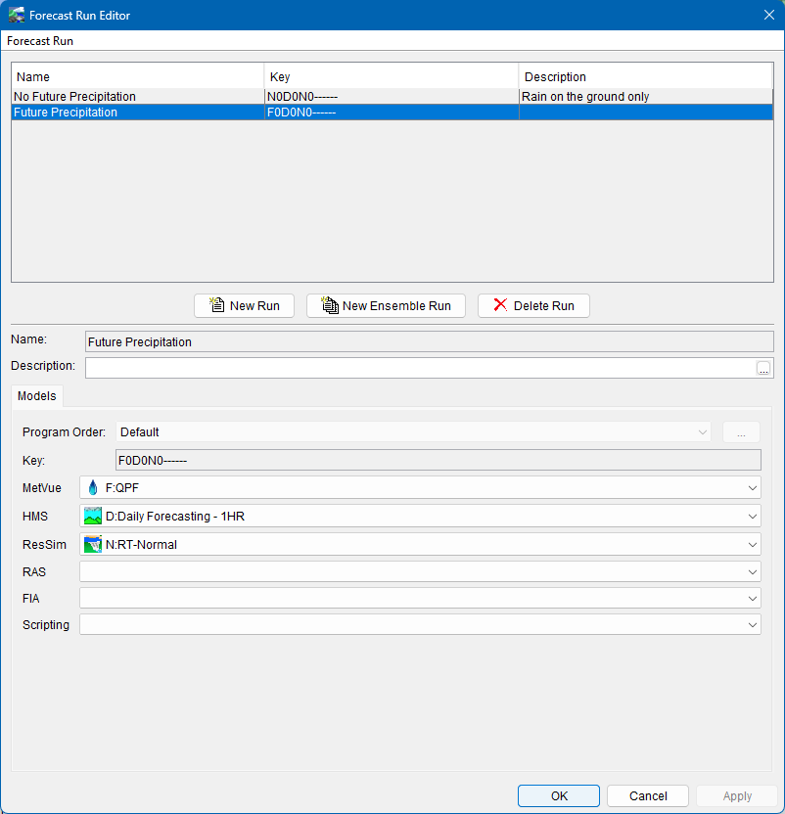Switch to the Models tab

tap(37, 396)
